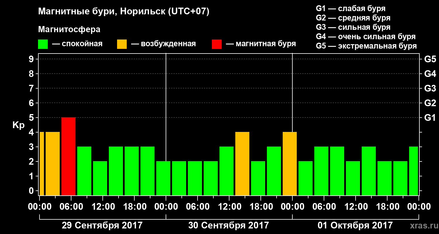Viewport: 439px width, 234px height.
Task: Click right-axis 'G5' label beside the Kp 9 line
Action: tap(430, 59)
